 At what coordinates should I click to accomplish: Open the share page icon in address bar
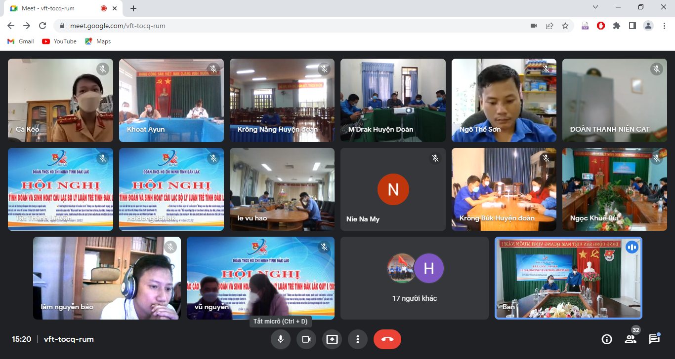(549, 25)
